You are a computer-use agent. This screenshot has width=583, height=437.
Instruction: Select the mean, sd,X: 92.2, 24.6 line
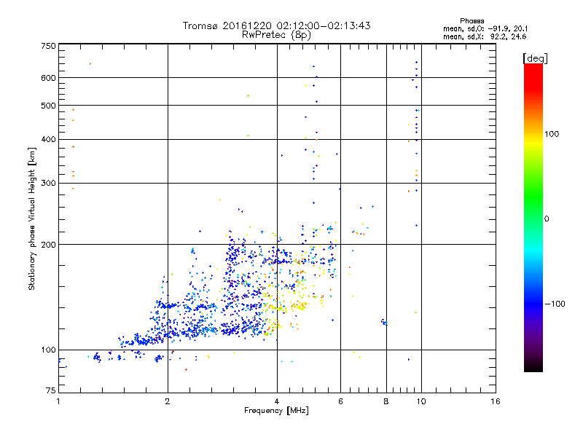tap(485, 36)
